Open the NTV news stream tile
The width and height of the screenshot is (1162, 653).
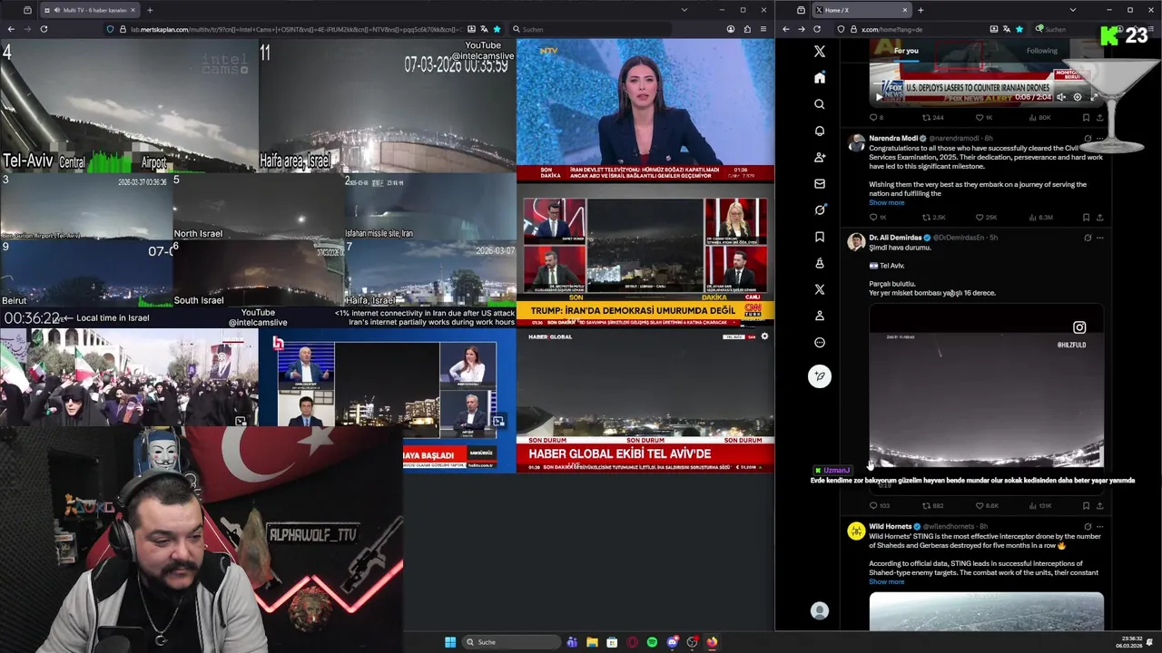coord(645,110)
